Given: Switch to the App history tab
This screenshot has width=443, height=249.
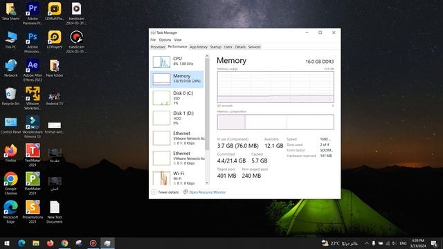Looking at the screenshot, I should coord(199,47).
